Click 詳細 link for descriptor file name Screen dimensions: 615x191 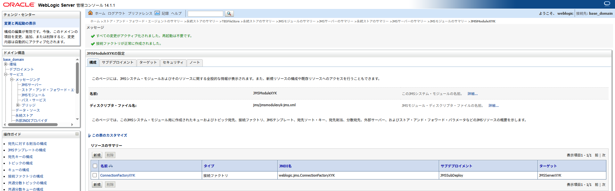click(x=494, y=106)
